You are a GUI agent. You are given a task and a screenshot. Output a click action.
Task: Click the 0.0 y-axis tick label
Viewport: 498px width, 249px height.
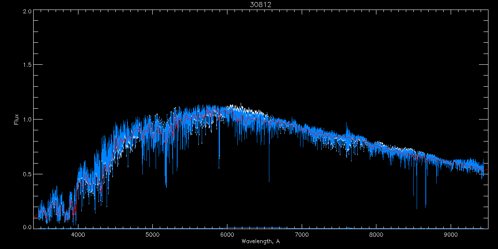tap(27, 228)
